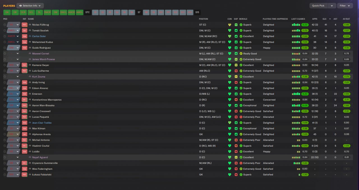Toggle picked checkmark for Alphonse Areola
359x190 pixels.
(5, 134)
